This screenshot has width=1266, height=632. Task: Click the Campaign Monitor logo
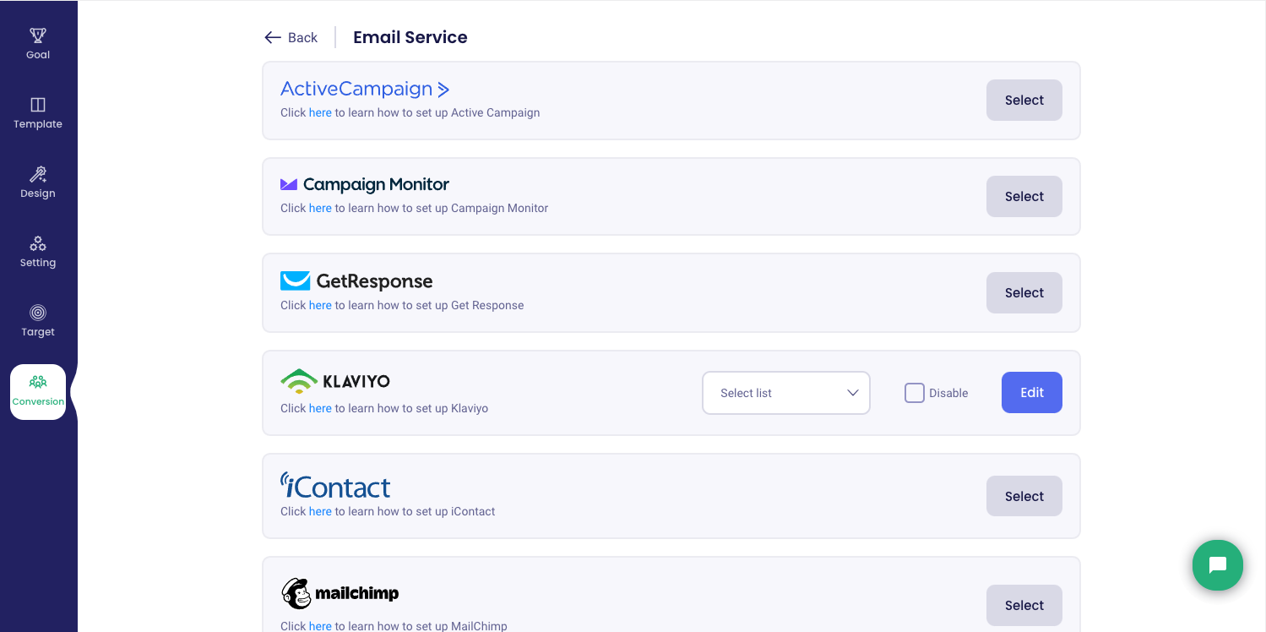365,184
